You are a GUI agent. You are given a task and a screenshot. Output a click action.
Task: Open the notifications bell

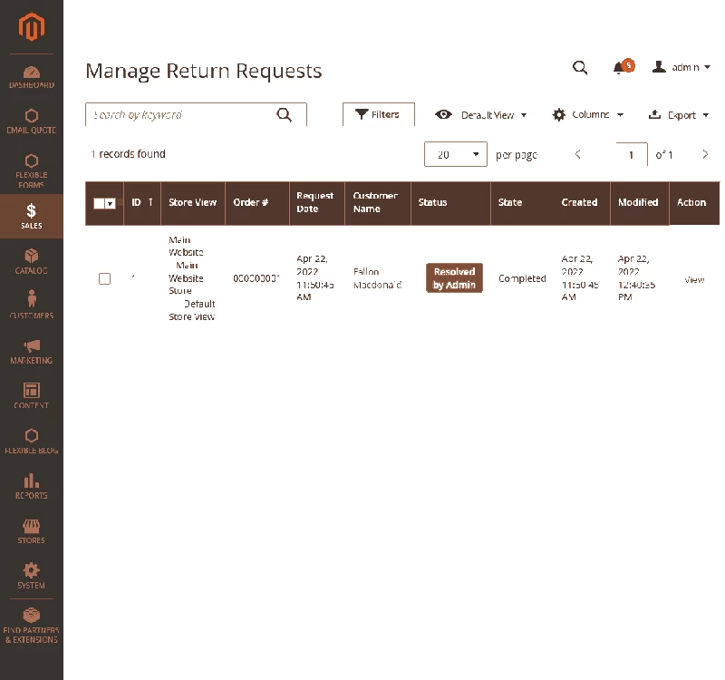click(623, 67)
